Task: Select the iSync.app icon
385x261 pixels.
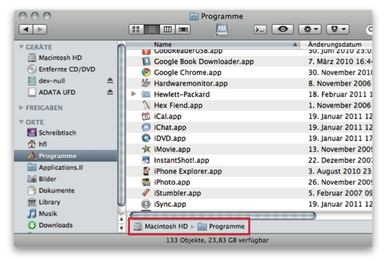Action: [146, 204]
